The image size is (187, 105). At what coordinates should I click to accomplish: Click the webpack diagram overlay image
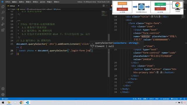tap(148, 7)
